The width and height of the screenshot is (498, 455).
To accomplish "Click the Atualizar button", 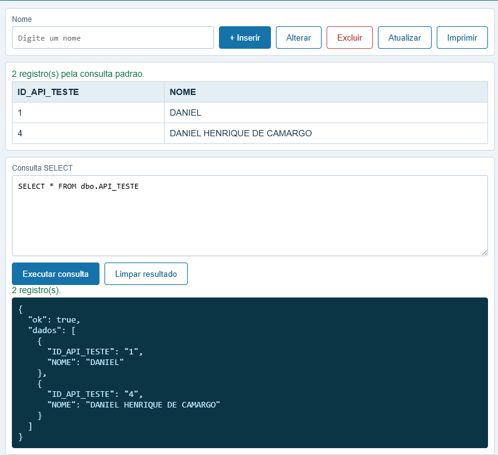I will click(x=405, y=37).
